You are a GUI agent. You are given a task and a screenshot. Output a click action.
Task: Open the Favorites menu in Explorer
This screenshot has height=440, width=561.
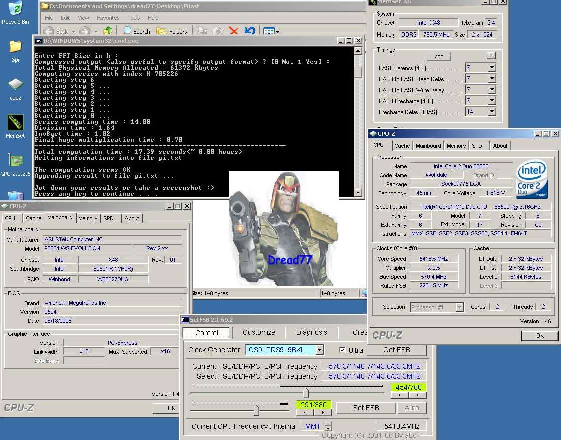108,18
